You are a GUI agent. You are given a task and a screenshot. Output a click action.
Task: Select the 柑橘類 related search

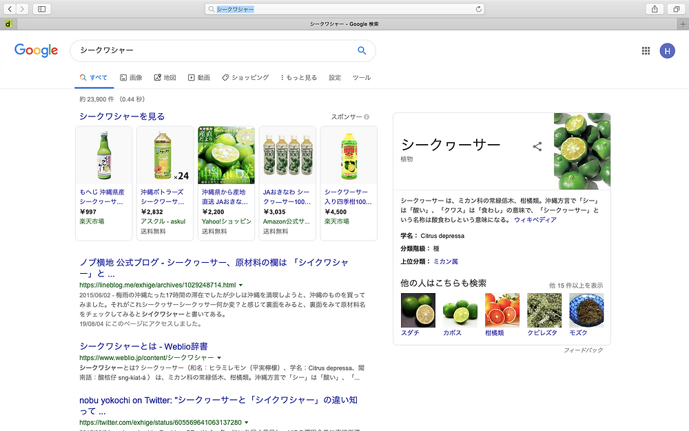click(502, 315)
